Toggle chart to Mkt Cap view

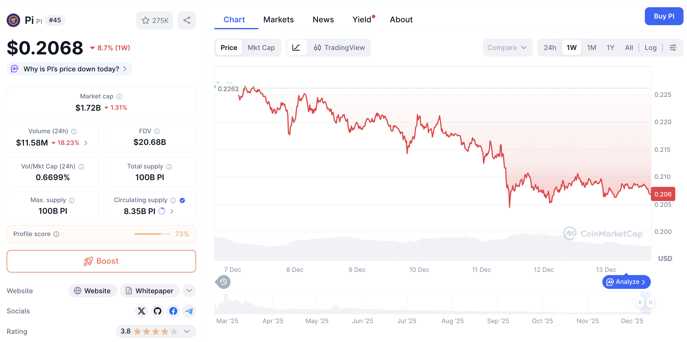point(261,47)
